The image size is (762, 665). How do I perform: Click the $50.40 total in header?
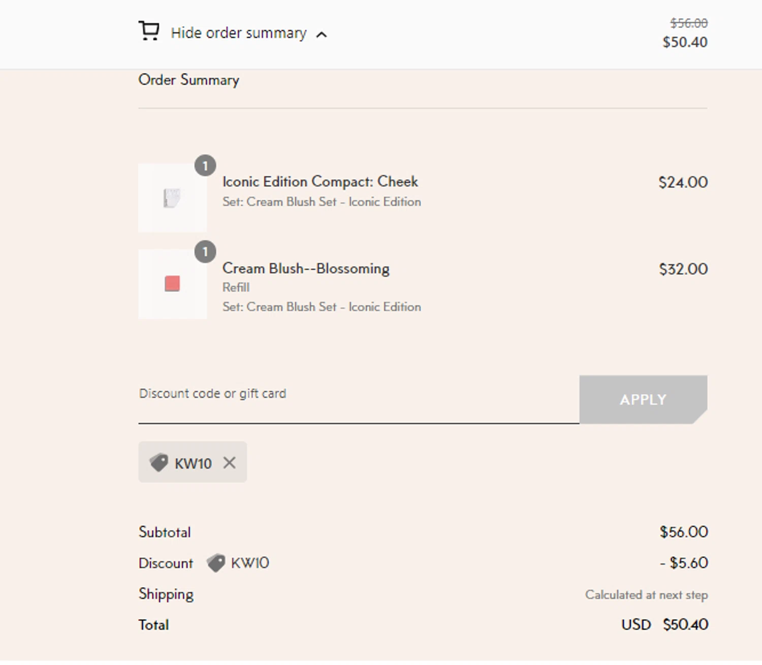coord(685,42)
